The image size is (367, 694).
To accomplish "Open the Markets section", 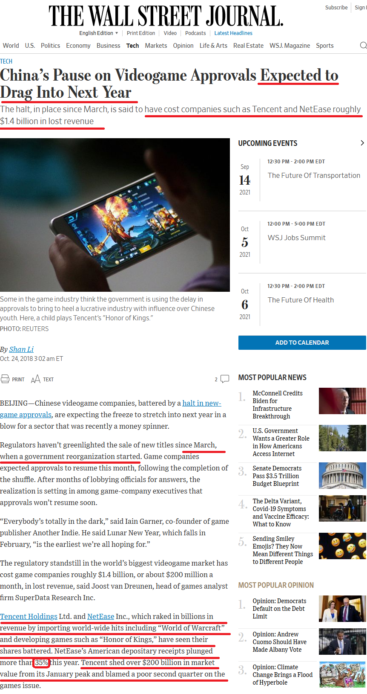I will (x=156, y=46).
